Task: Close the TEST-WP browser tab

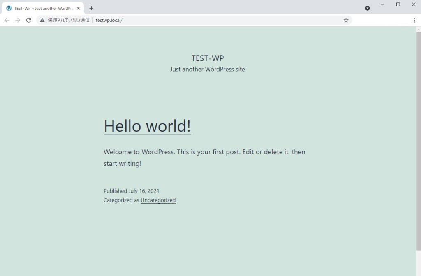Action: (79, 8)
